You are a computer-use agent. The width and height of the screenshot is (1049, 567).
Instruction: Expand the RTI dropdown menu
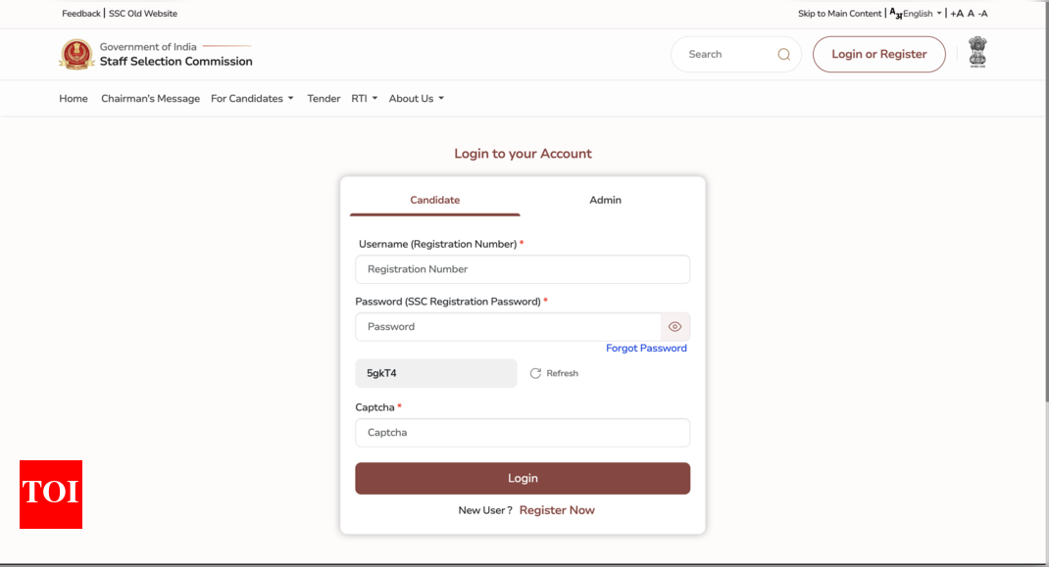click(364, 99)
